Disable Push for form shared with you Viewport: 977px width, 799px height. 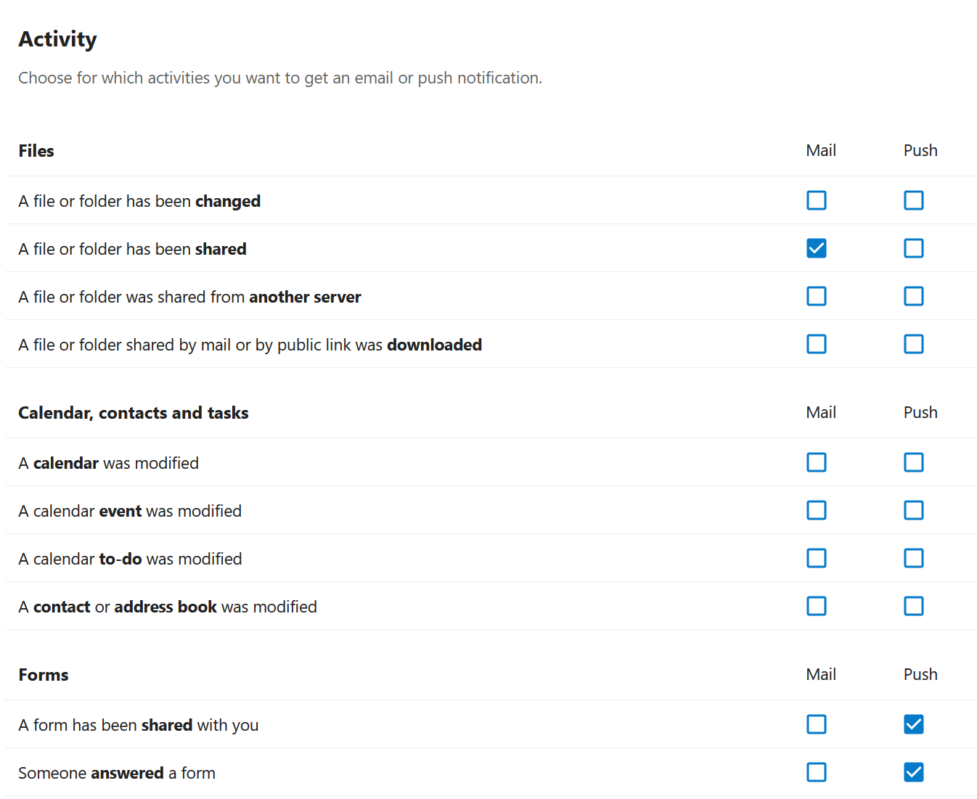914,724
